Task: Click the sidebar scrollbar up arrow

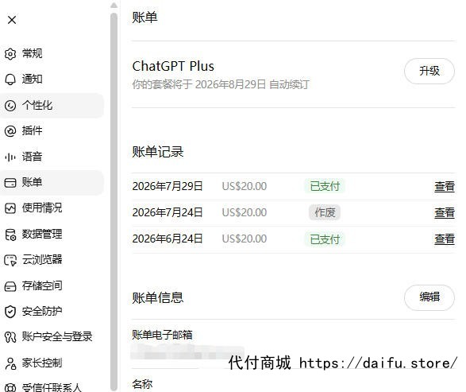Action: 114,6
